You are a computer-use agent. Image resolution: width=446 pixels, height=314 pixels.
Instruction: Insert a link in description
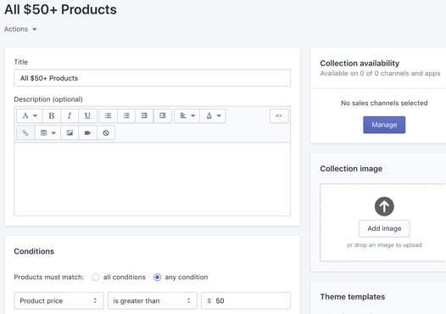point(25,133)
